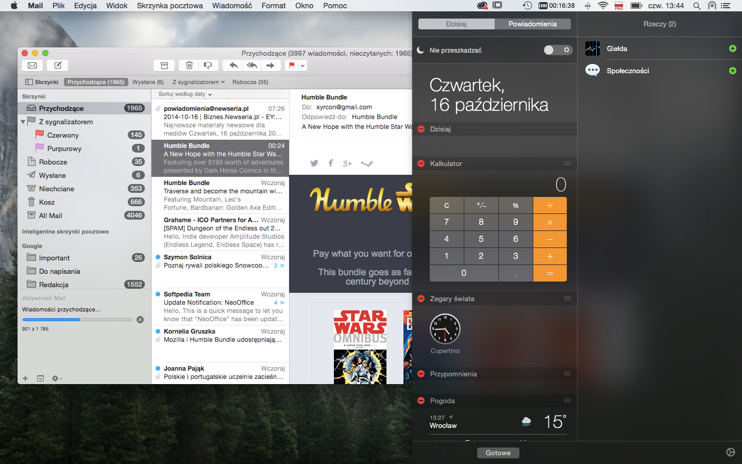Click the Cupertino world clock
742x464 pixels.
pyautogui.click(x=445, y=329)
